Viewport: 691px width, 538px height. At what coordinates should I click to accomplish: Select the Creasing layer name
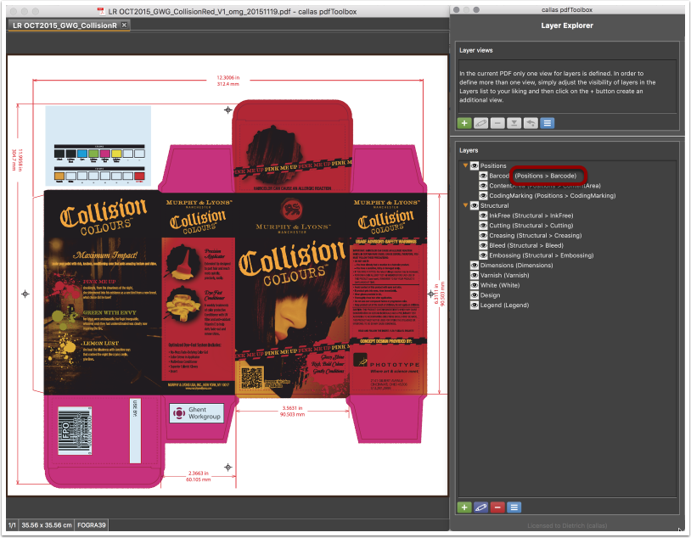[x=535, y=235]
